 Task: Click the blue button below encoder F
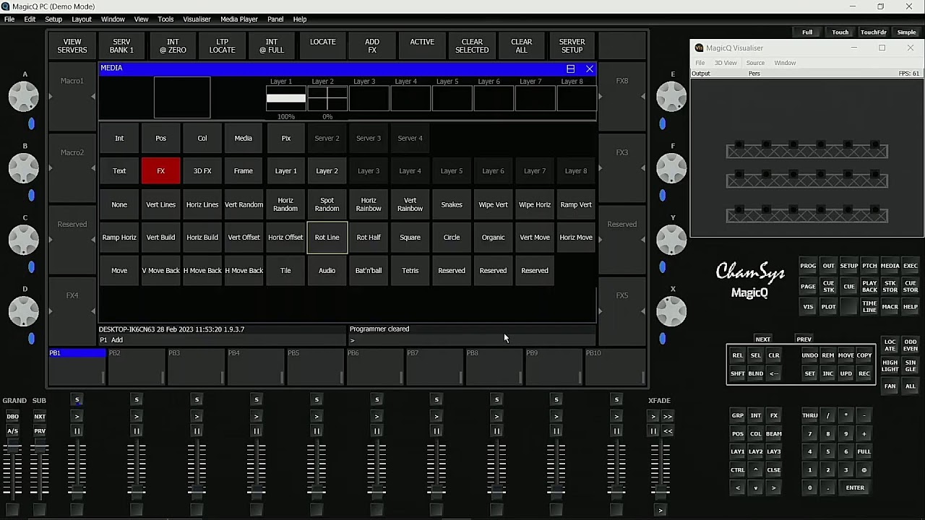[x=663, y=196]
